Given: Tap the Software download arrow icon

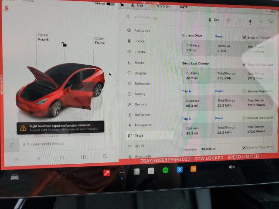Looking at the screenshot, I should click(130, 115).
